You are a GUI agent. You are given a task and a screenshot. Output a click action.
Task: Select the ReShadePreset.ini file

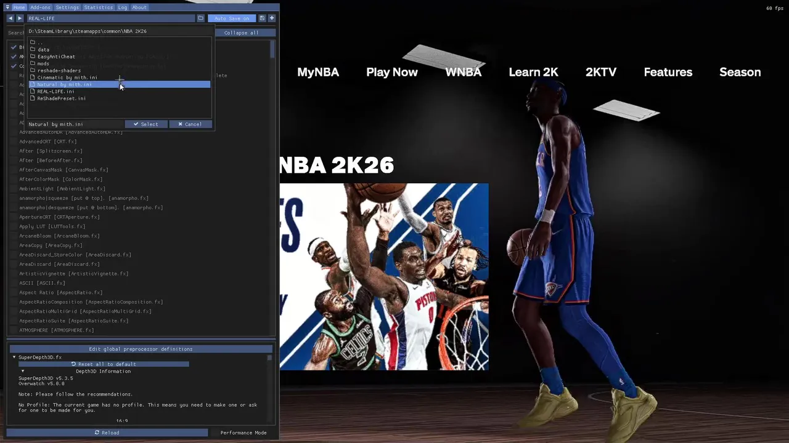coord(120,98)
